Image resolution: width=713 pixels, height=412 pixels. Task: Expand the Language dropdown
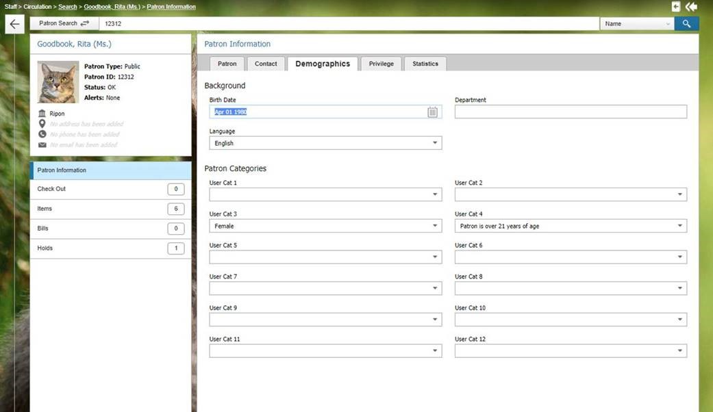[x=325, y=143]
